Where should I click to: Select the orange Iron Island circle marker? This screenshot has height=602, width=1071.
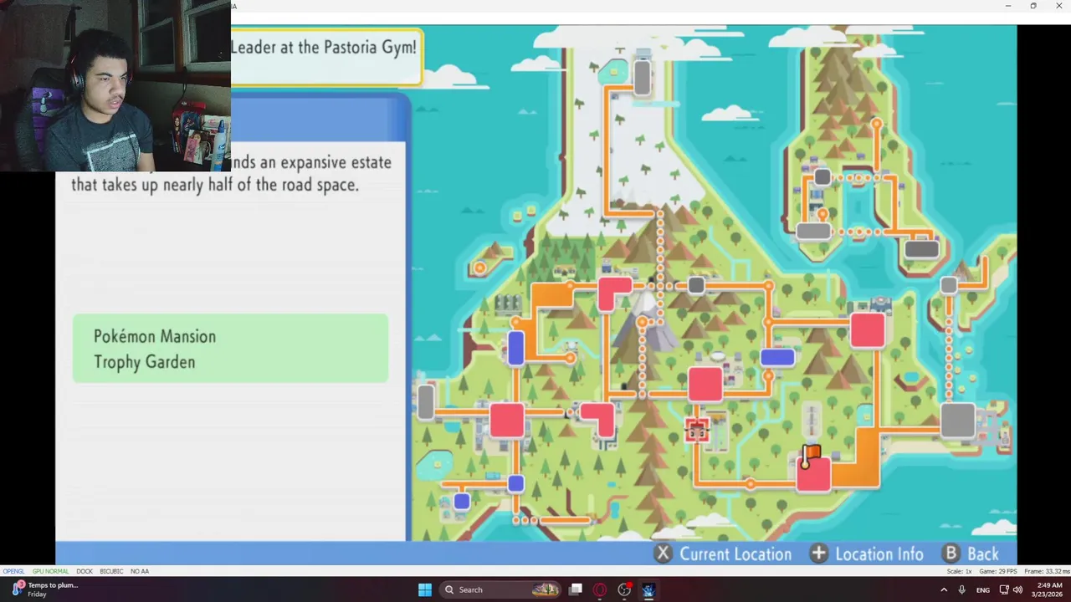tap(480, 268)
